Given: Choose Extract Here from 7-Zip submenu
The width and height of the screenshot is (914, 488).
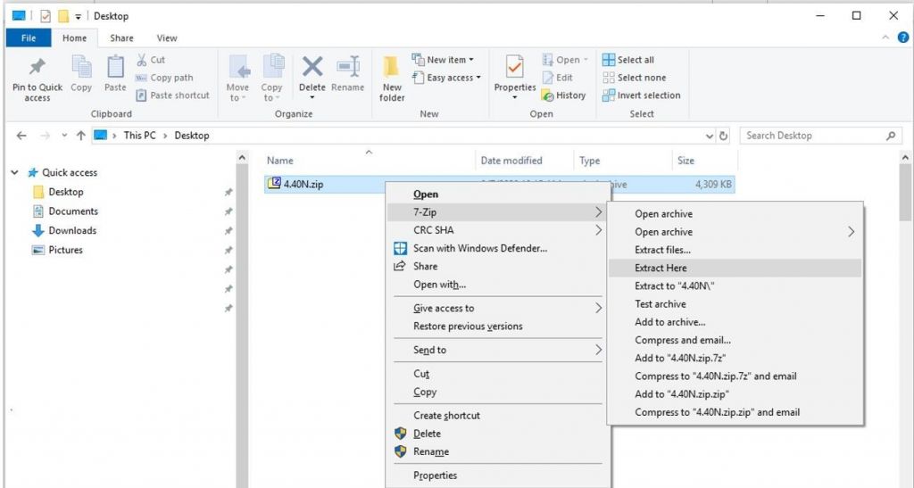Looking at the screenshot, I should [661, 268].
